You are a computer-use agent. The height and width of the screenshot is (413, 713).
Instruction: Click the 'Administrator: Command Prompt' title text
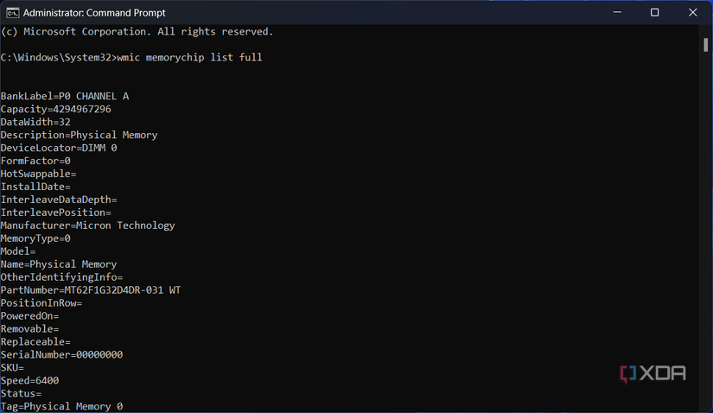pos(94,13)
